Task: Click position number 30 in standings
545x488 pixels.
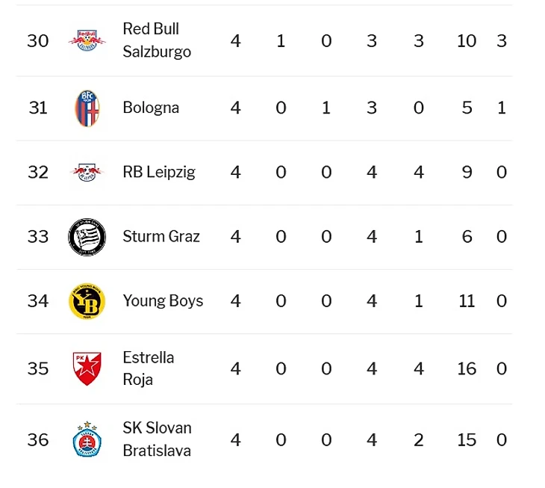Action: [38, 40]
